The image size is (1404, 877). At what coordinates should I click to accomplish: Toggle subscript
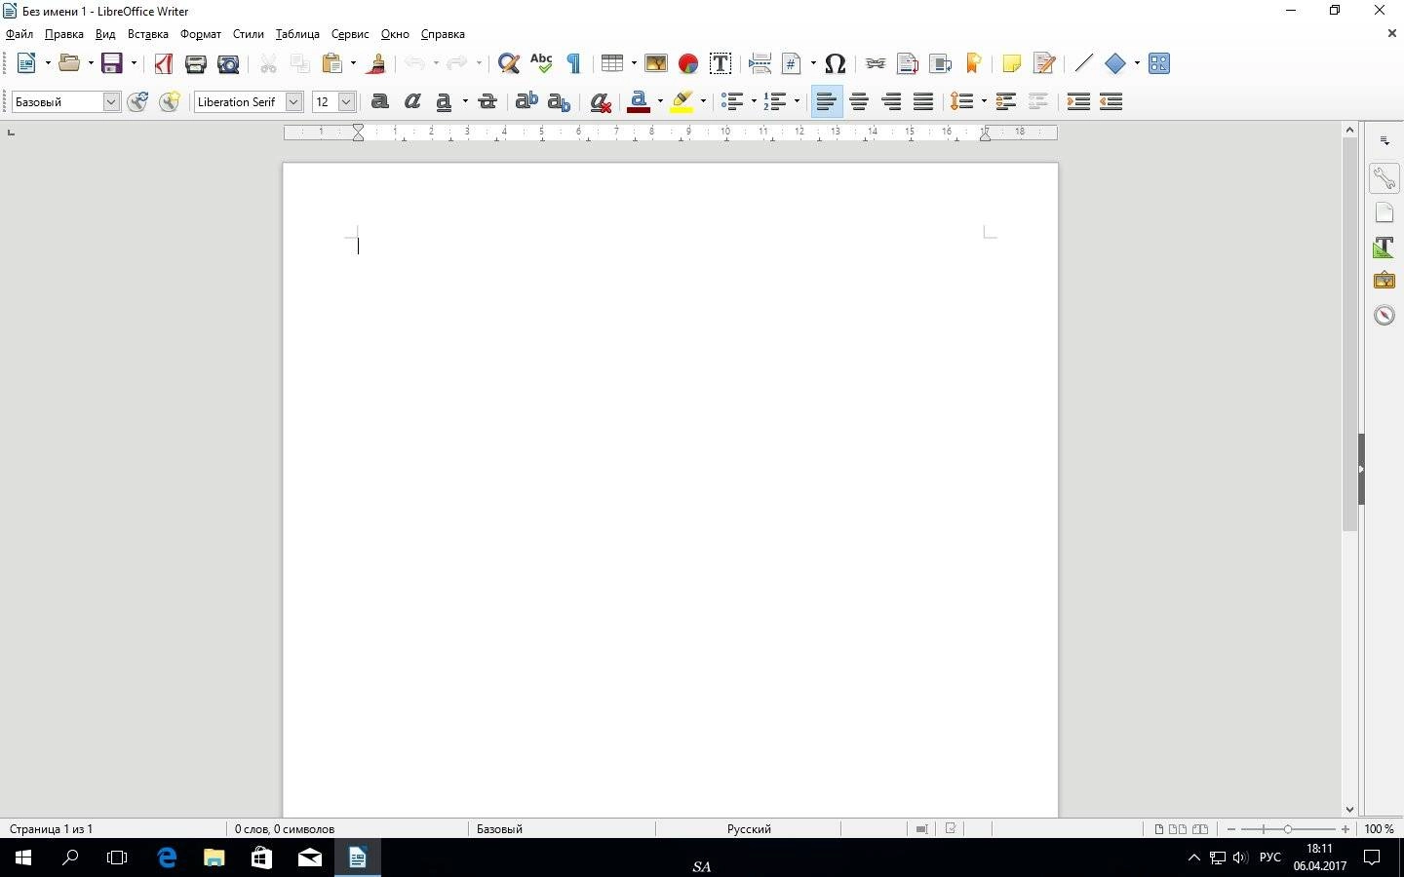click(559, 101)
